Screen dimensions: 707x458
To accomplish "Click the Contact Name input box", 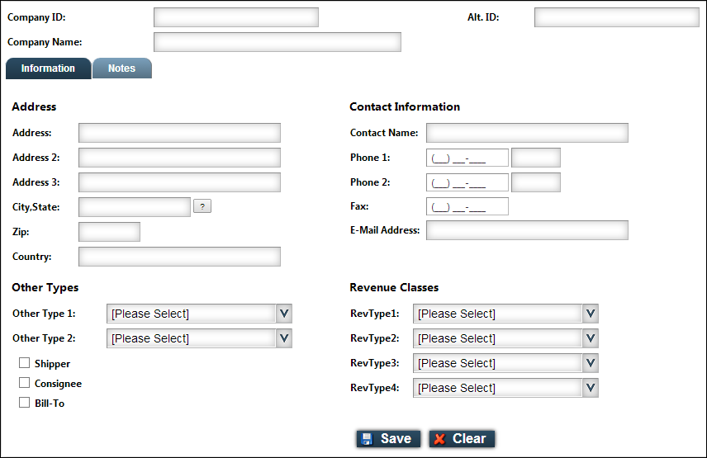I will click(x=527, y=133).
